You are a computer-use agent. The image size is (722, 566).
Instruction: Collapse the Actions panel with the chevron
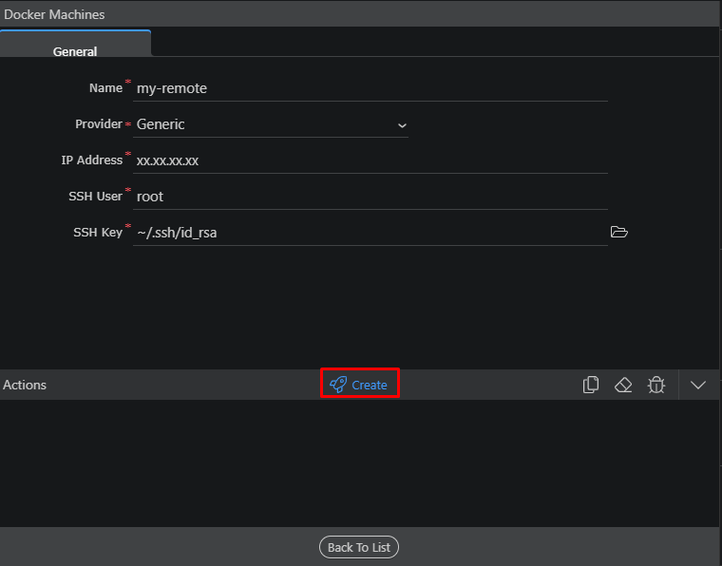point(698,385)
